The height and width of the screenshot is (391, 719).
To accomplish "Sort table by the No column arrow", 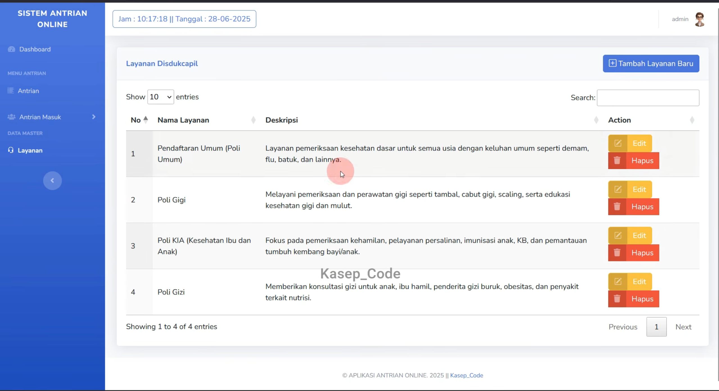I will pos(146,120).
